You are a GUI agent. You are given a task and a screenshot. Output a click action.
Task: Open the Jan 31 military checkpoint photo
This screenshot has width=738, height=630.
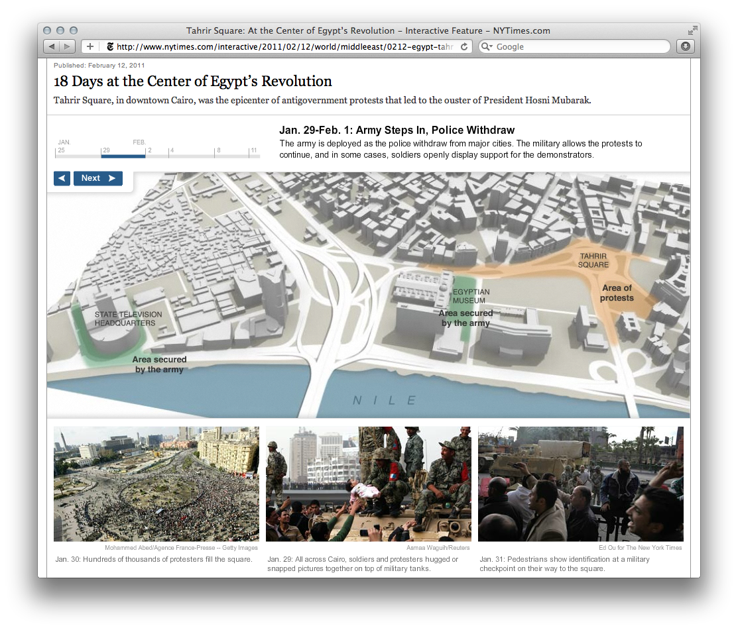click(581, 484)
